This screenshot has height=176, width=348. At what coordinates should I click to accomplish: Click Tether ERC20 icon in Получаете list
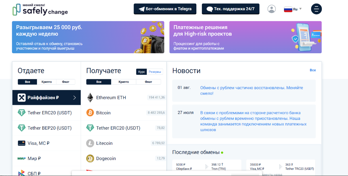(90, 128)
